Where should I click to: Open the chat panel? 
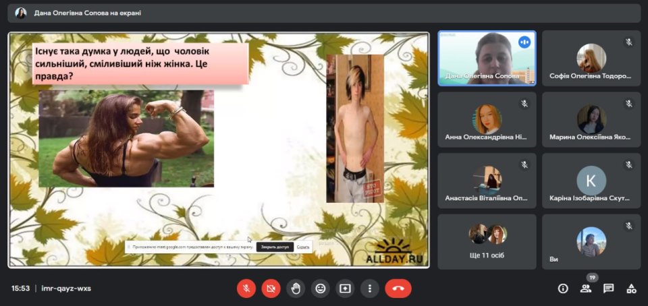608,288
